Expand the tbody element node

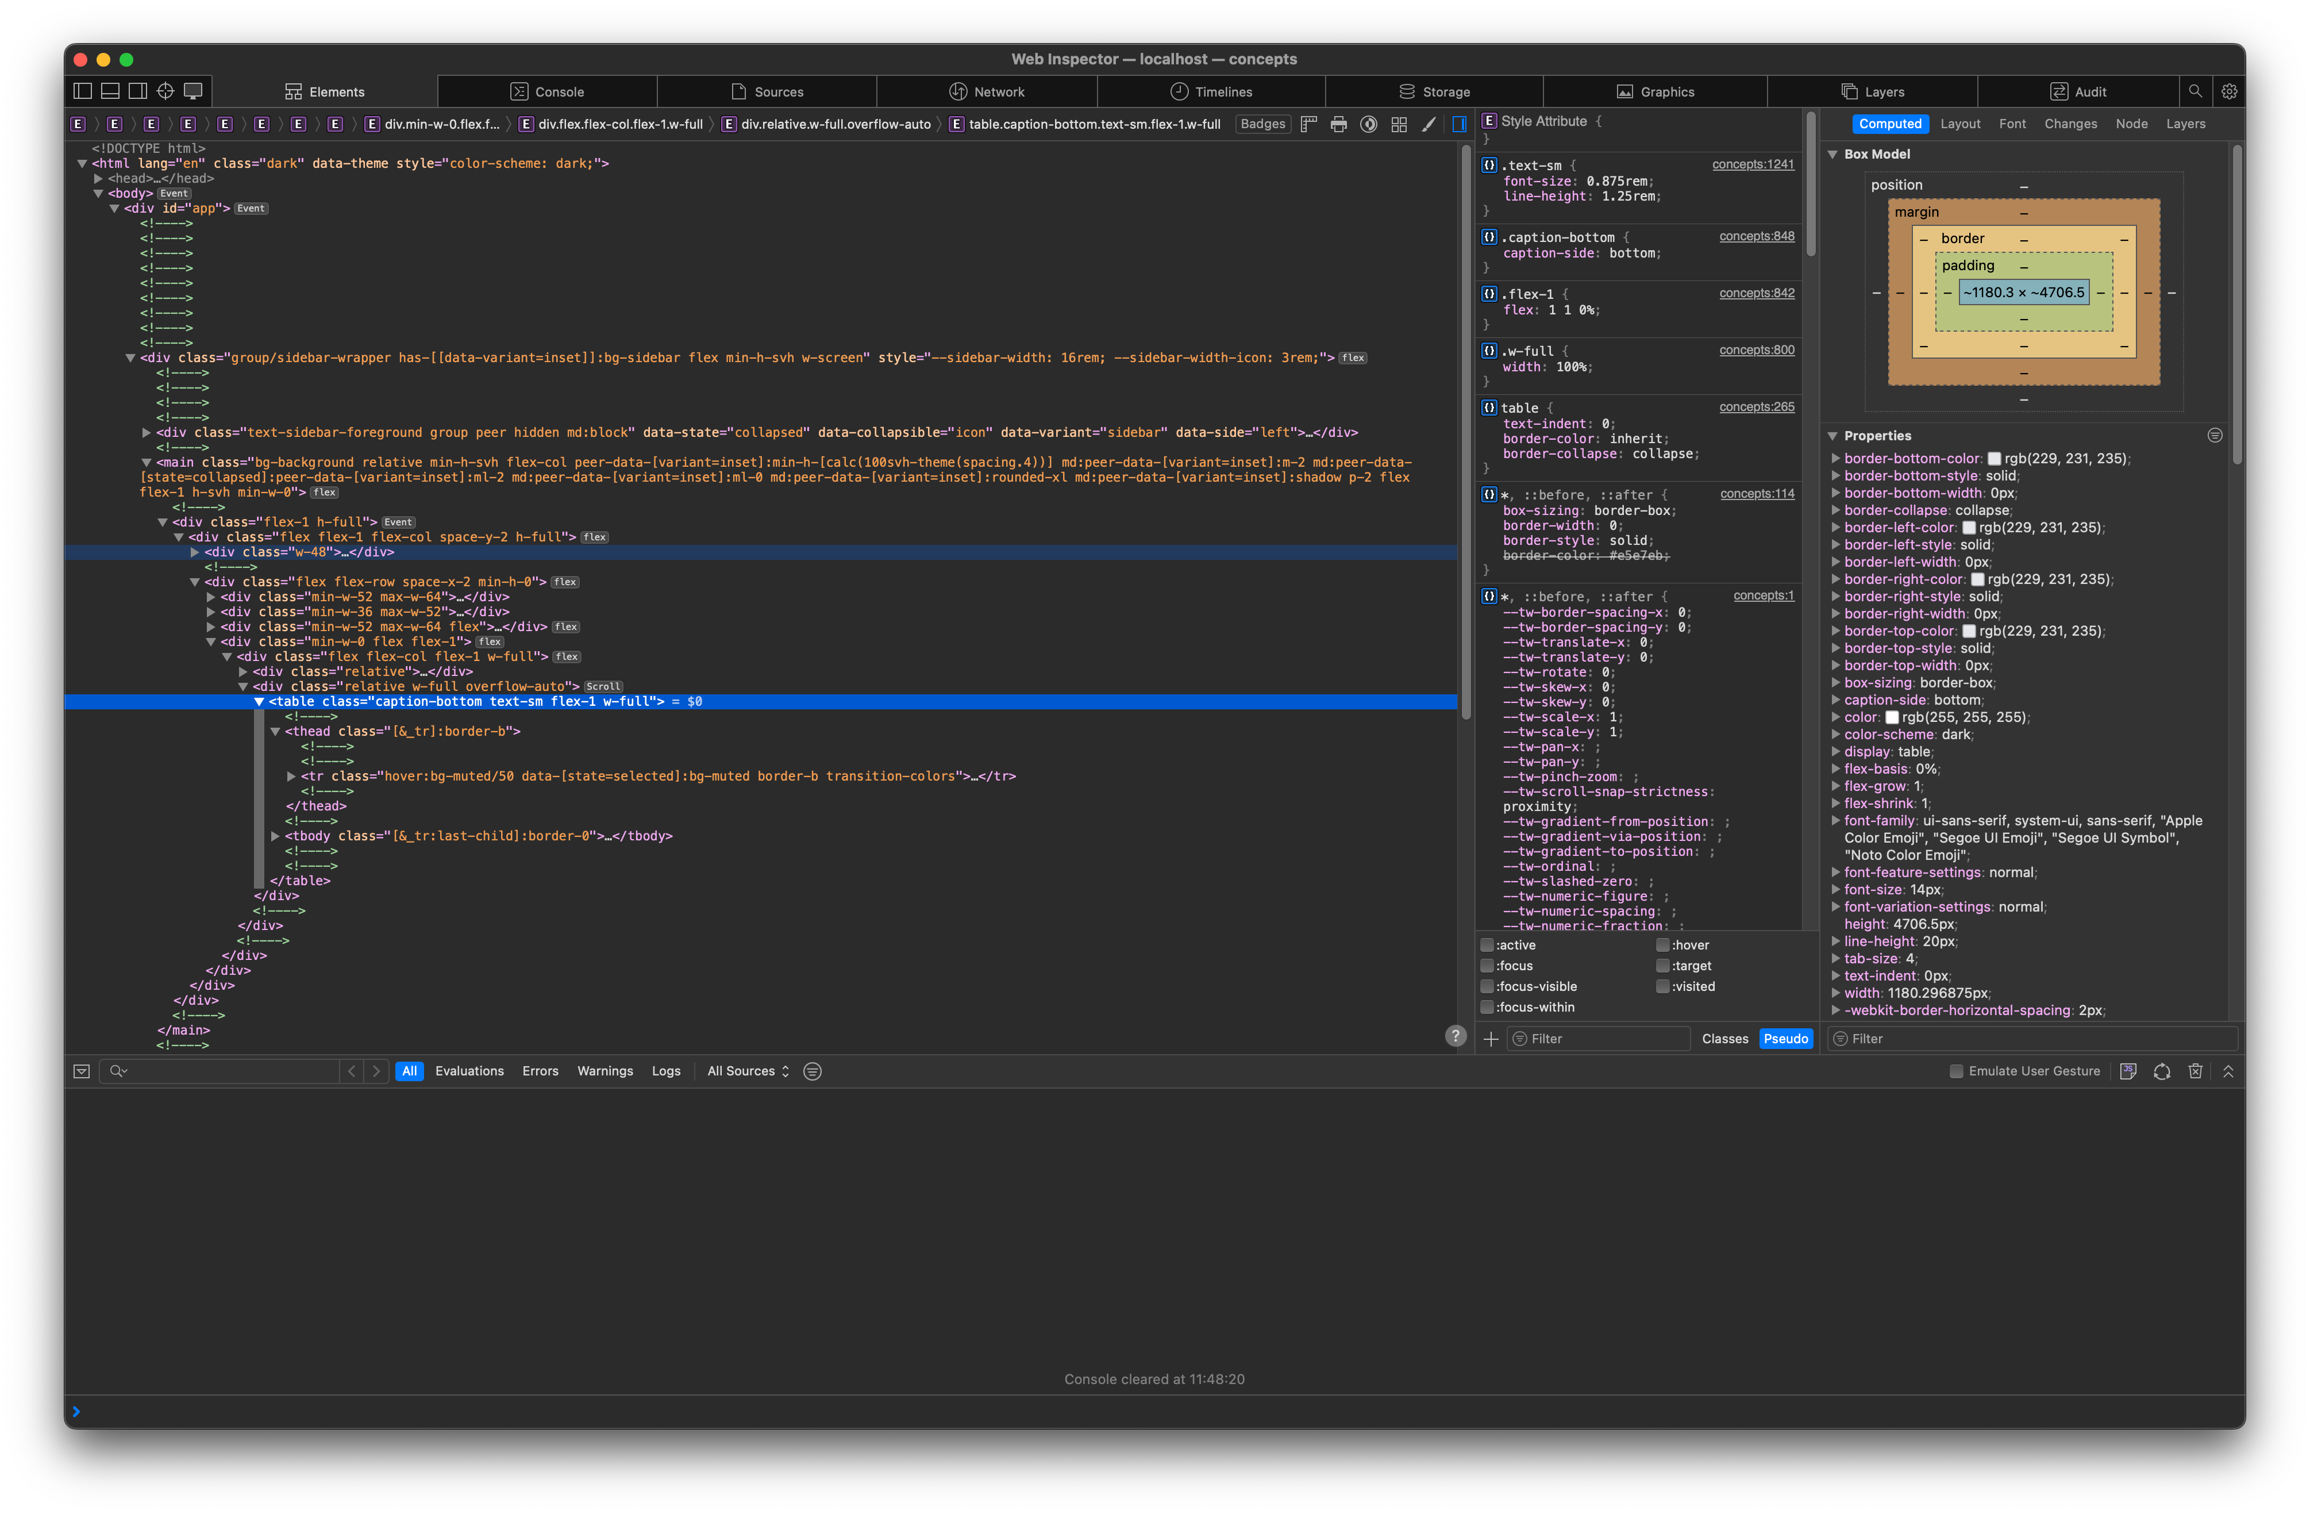tap(276, 836)
